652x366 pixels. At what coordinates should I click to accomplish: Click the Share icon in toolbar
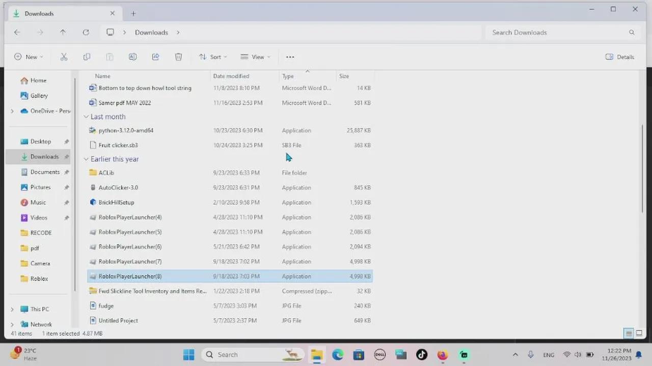155,57
